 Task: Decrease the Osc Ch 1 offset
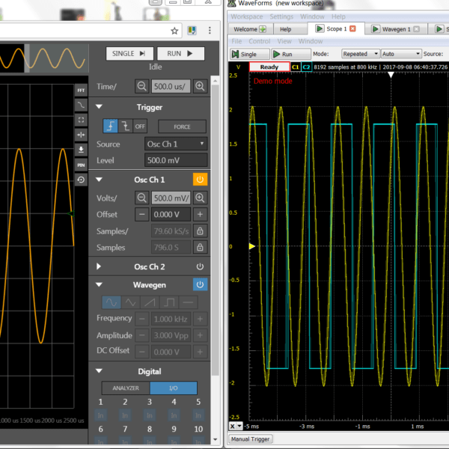[x=141, y=214]
